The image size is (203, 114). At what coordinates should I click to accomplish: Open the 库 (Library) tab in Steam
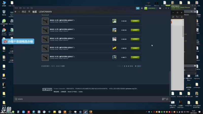click(29, 12)
